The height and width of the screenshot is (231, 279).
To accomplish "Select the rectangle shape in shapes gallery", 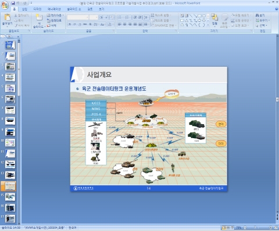I will [199, 16].
